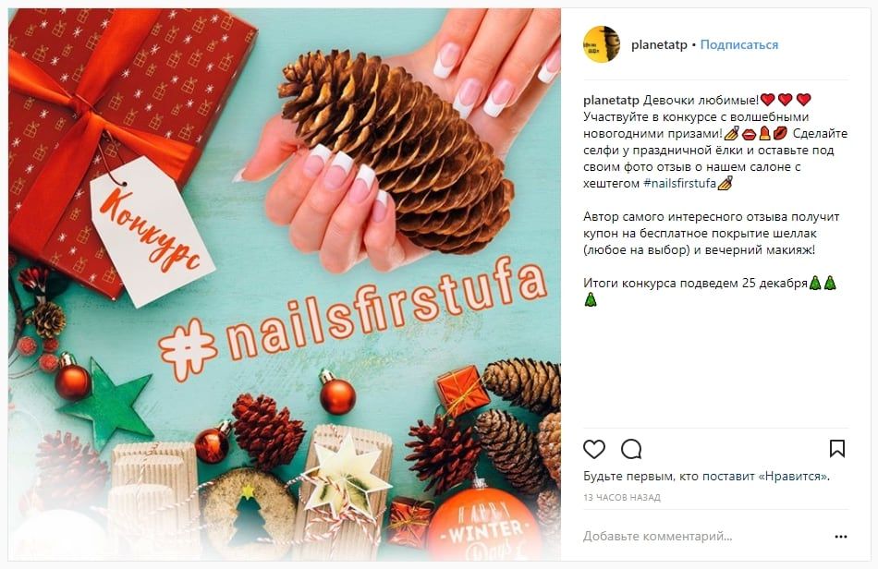Click the 13 часов назад timestamp
878x569 pixels.
[x=622, y=497]
